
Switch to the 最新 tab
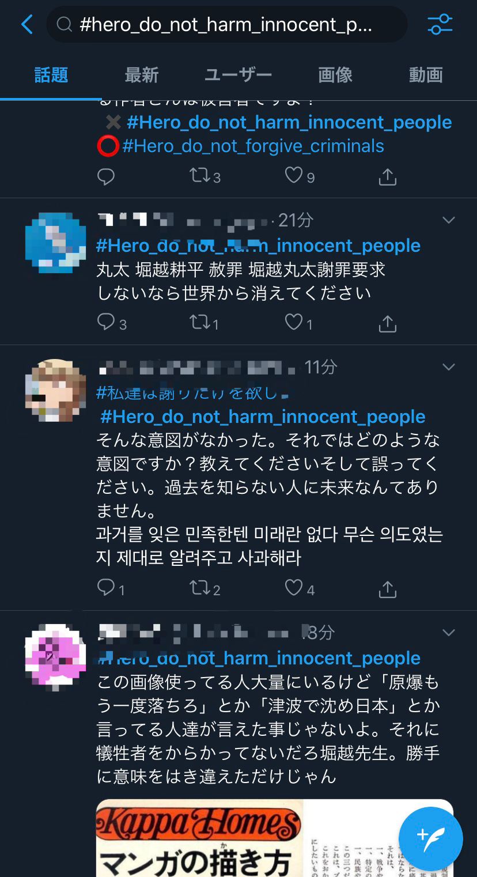[x=142, y=75]
